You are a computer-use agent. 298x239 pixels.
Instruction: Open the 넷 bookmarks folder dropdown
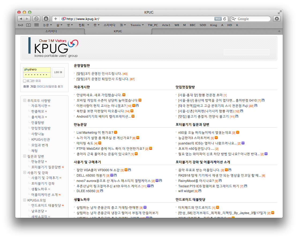pyautogui.click(x=70, y=25)
